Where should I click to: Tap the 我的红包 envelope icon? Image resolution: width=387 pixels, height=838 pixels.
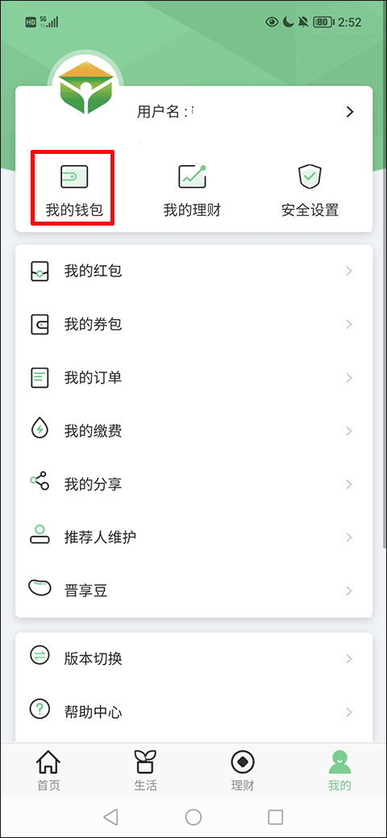click(40, 271)
